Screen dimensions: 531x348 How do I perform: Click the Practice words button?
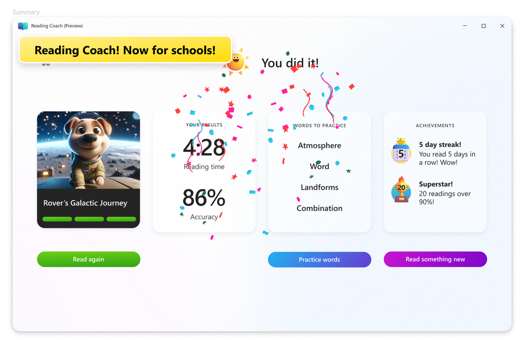click(319, 259)
